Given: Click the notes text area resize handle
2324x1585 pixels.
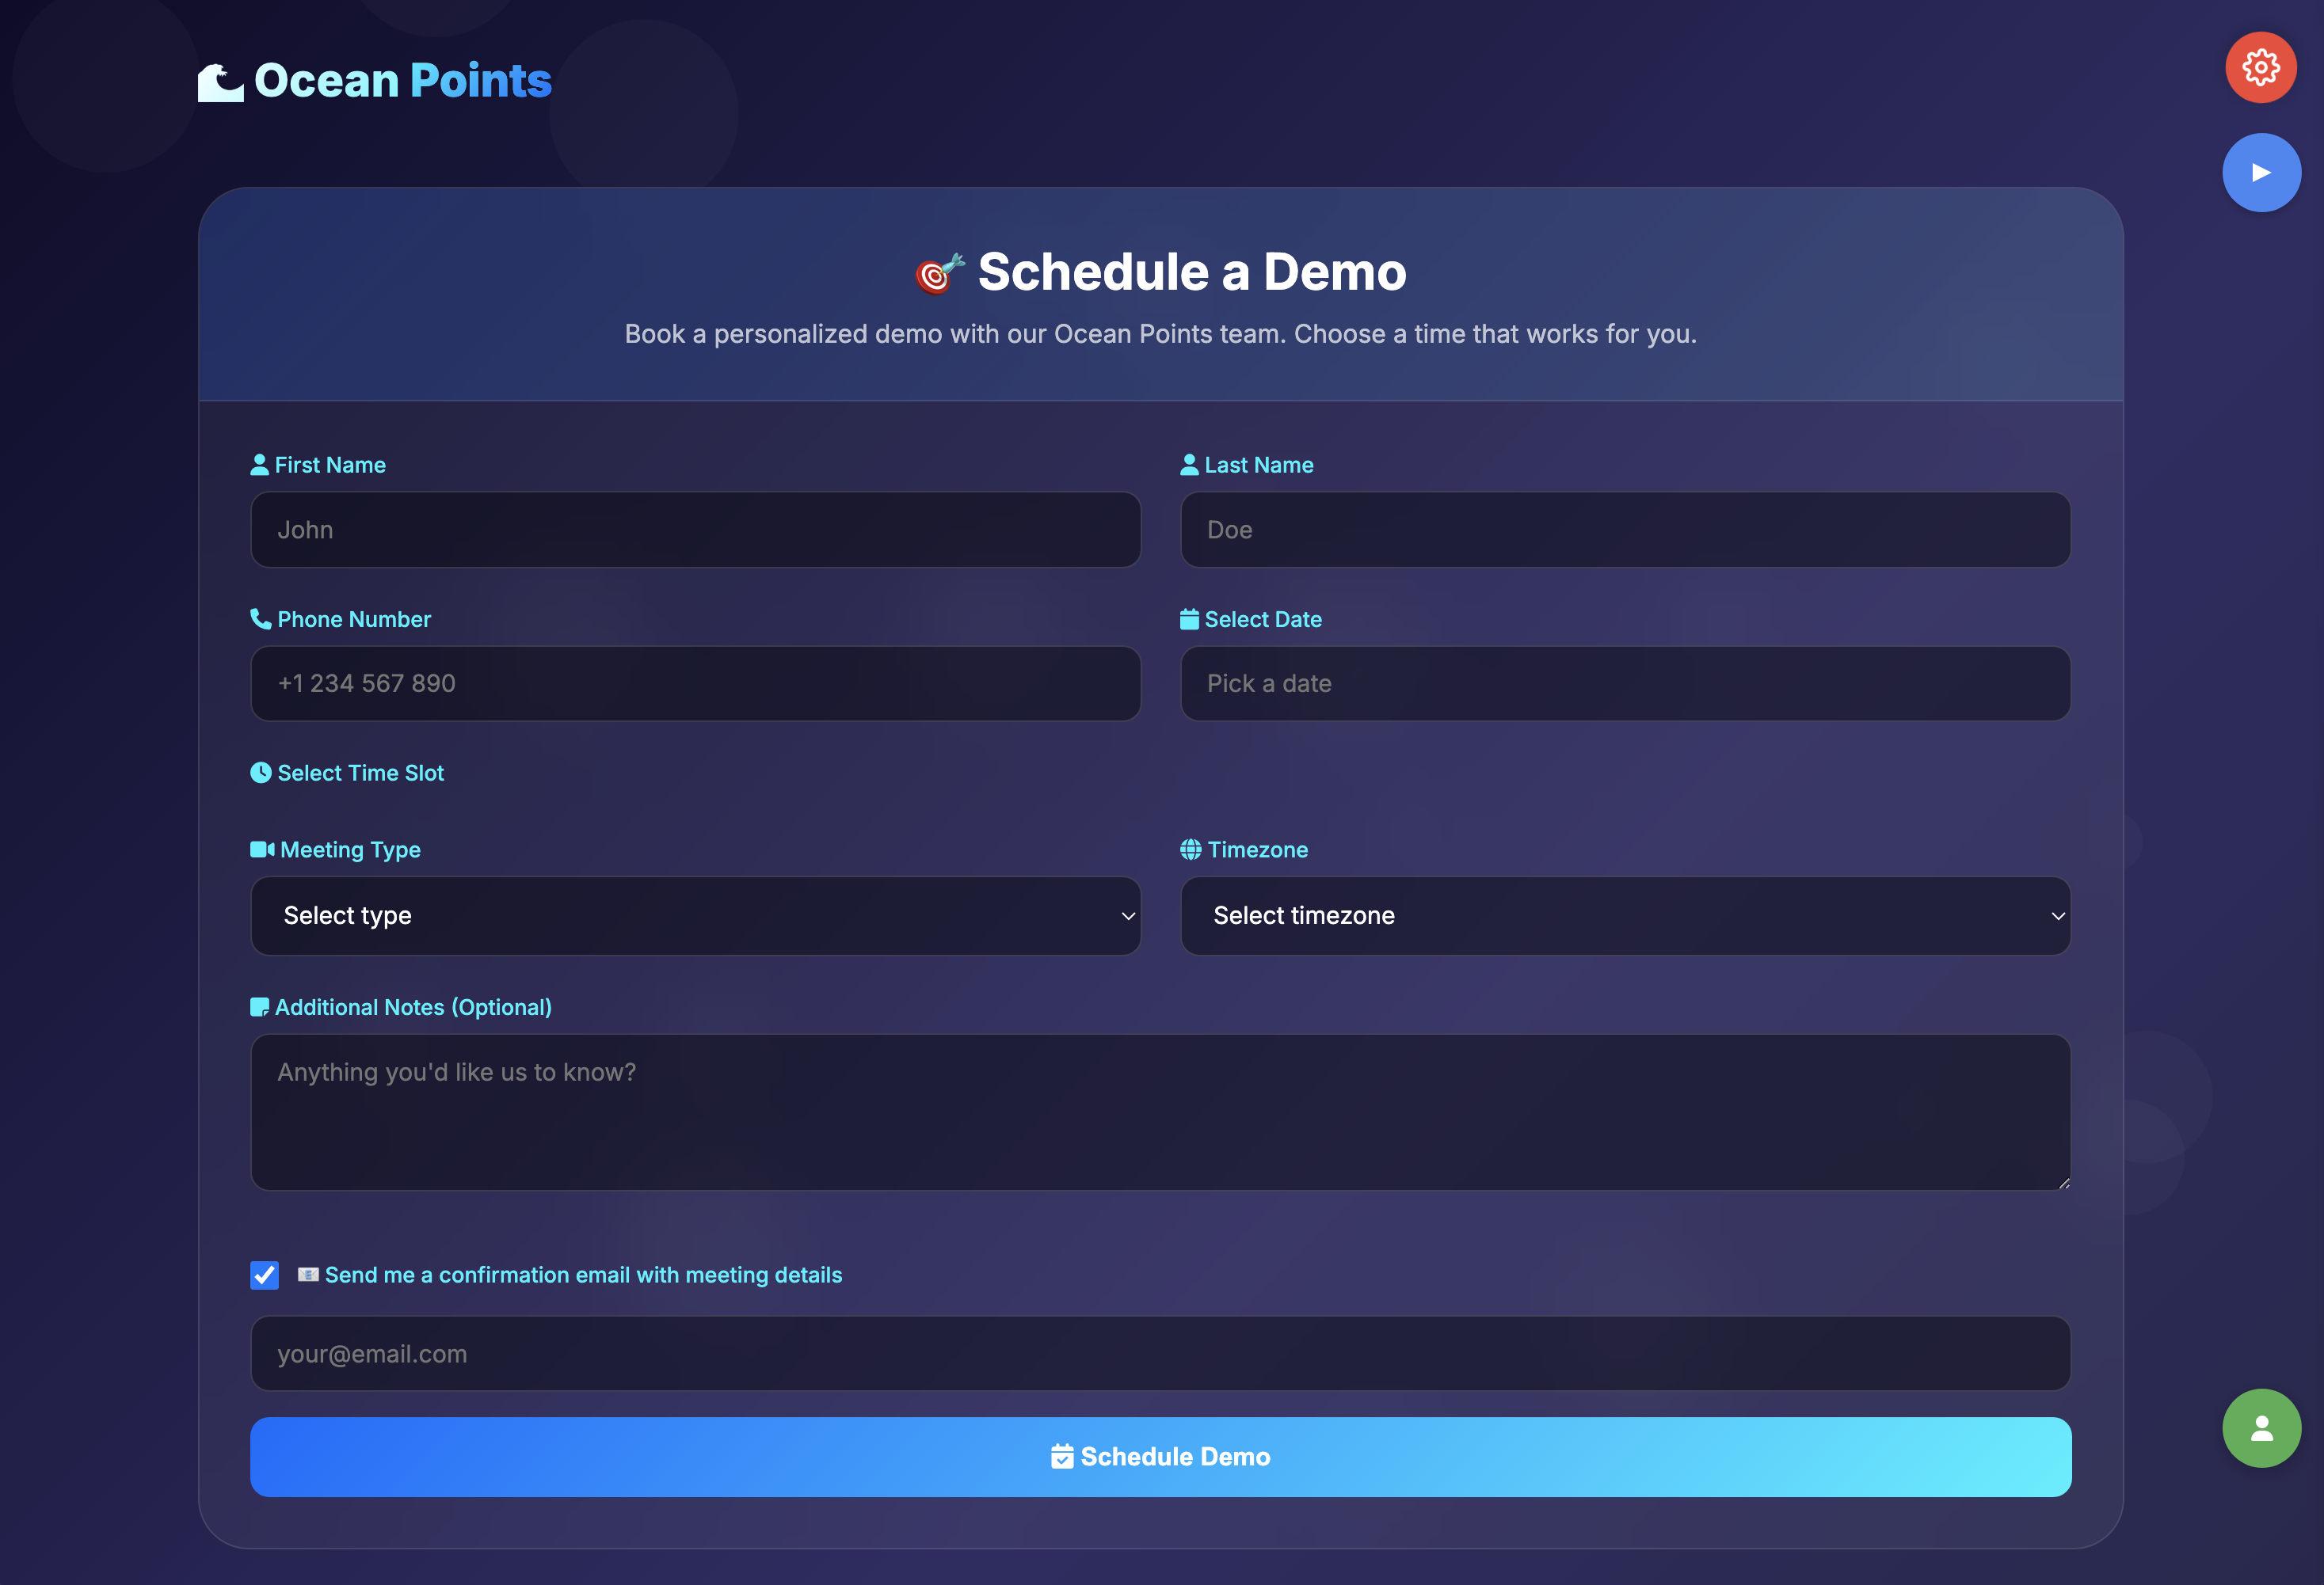Looking at the screenshot, I should [x=2063, y=1182].
